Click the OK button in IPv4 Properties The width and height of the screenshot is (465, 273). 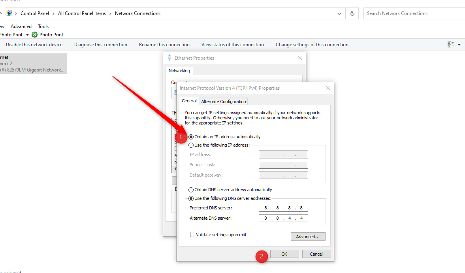pyautogui.click(x=284, y=254)
